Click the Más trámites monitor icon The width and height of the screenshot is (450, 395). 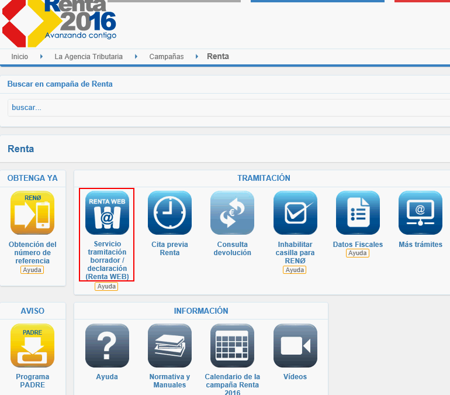(x=420, y=212)
